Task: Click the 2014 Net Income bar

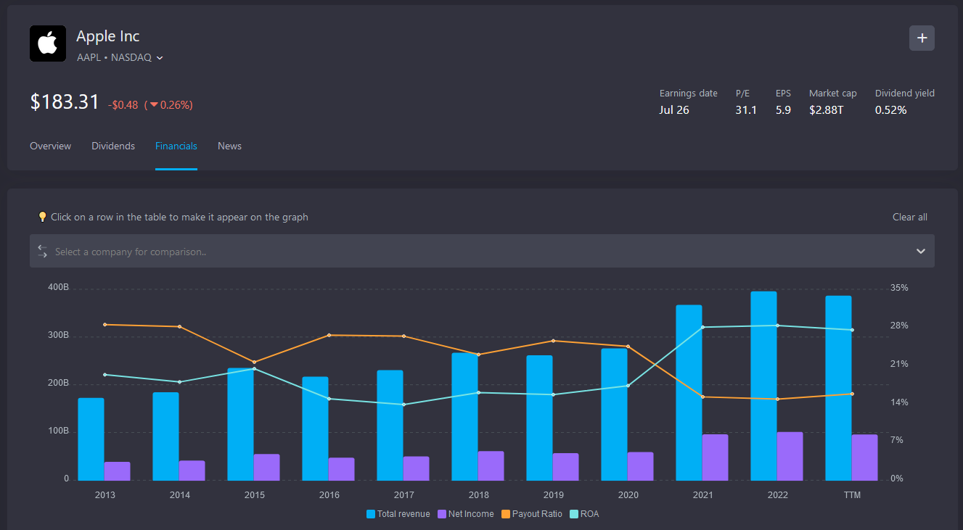Action: (192, 471)
